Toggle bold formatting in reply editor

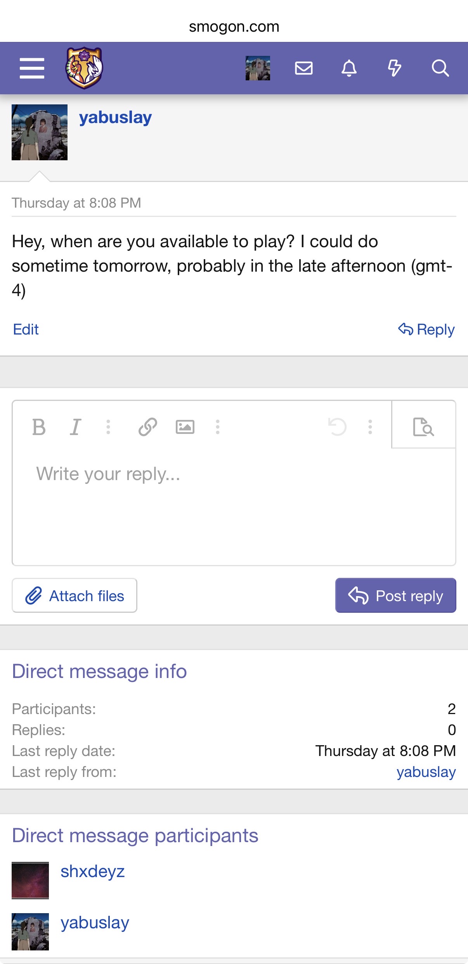click(x=39, y=427)
